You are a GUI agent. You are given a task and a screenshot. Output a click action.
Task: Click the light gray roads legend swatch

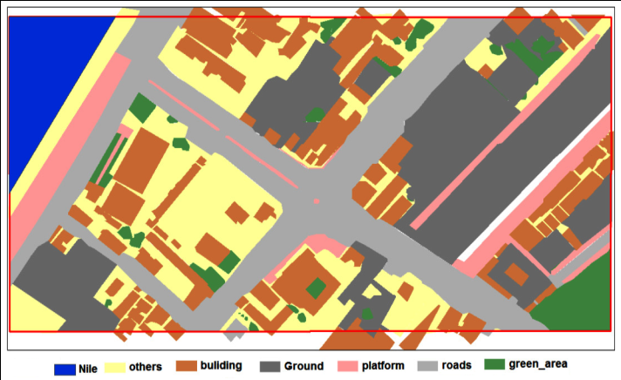(x=427, y=366)
